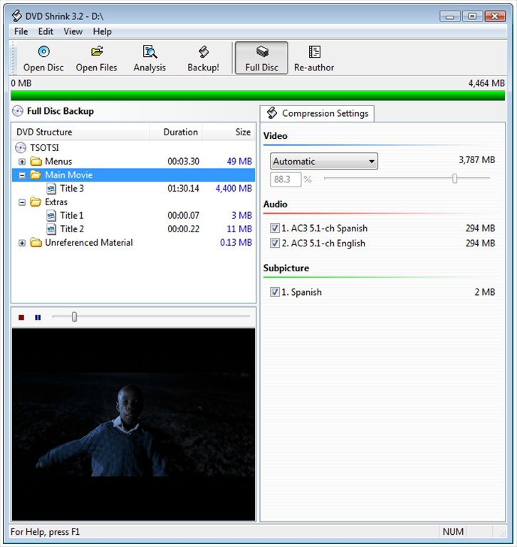This screenshot has width=517, height=547.
Task: Click the 3,787 MB video size
Action: pos(477,160)
